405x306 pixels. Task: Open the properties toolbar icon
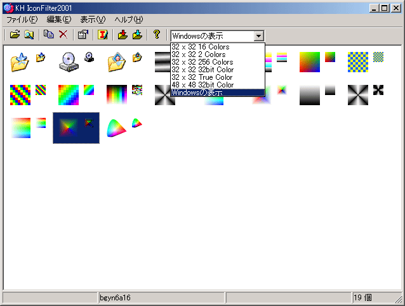pyautogui.click(x=83, y=35)
